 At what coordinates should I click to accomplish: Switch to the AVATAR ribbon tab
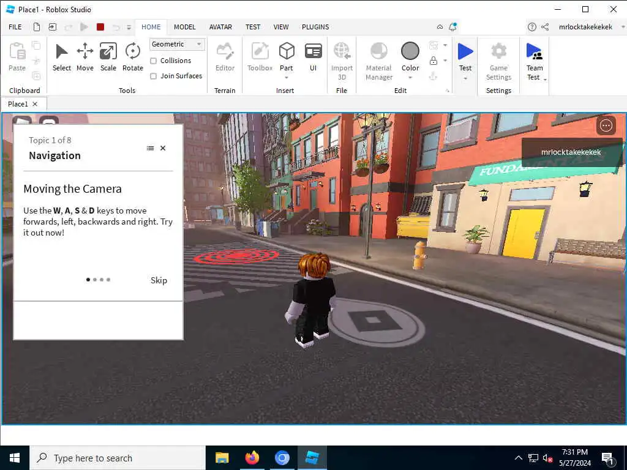coord(220,27)
